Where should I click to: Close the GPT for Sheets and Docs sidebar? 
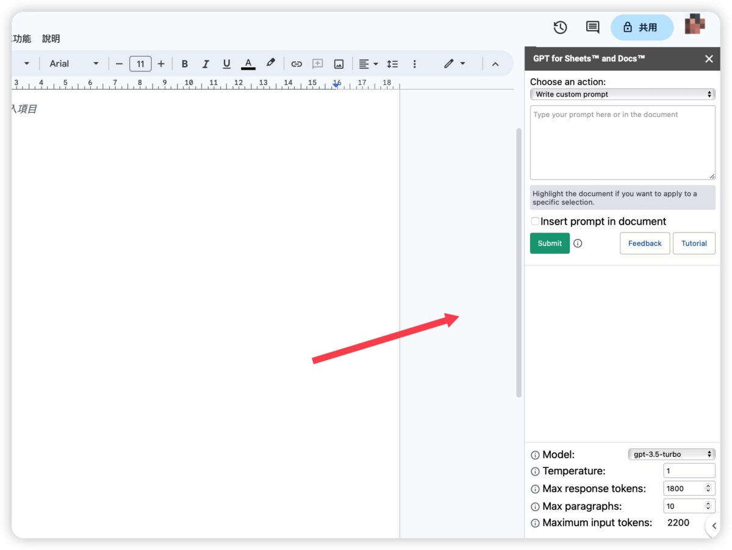click(709, 59)
